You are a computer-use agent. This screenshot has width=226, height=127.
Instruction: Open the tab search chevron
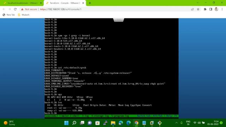(x=197, y=2)
